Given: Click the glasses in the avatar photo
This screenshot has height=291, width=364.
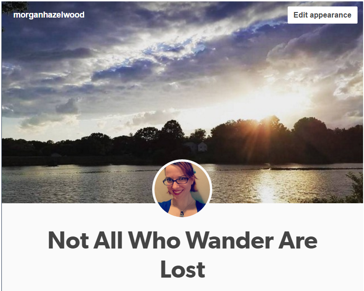Looking at the screenshot, I should click(176, 181).
